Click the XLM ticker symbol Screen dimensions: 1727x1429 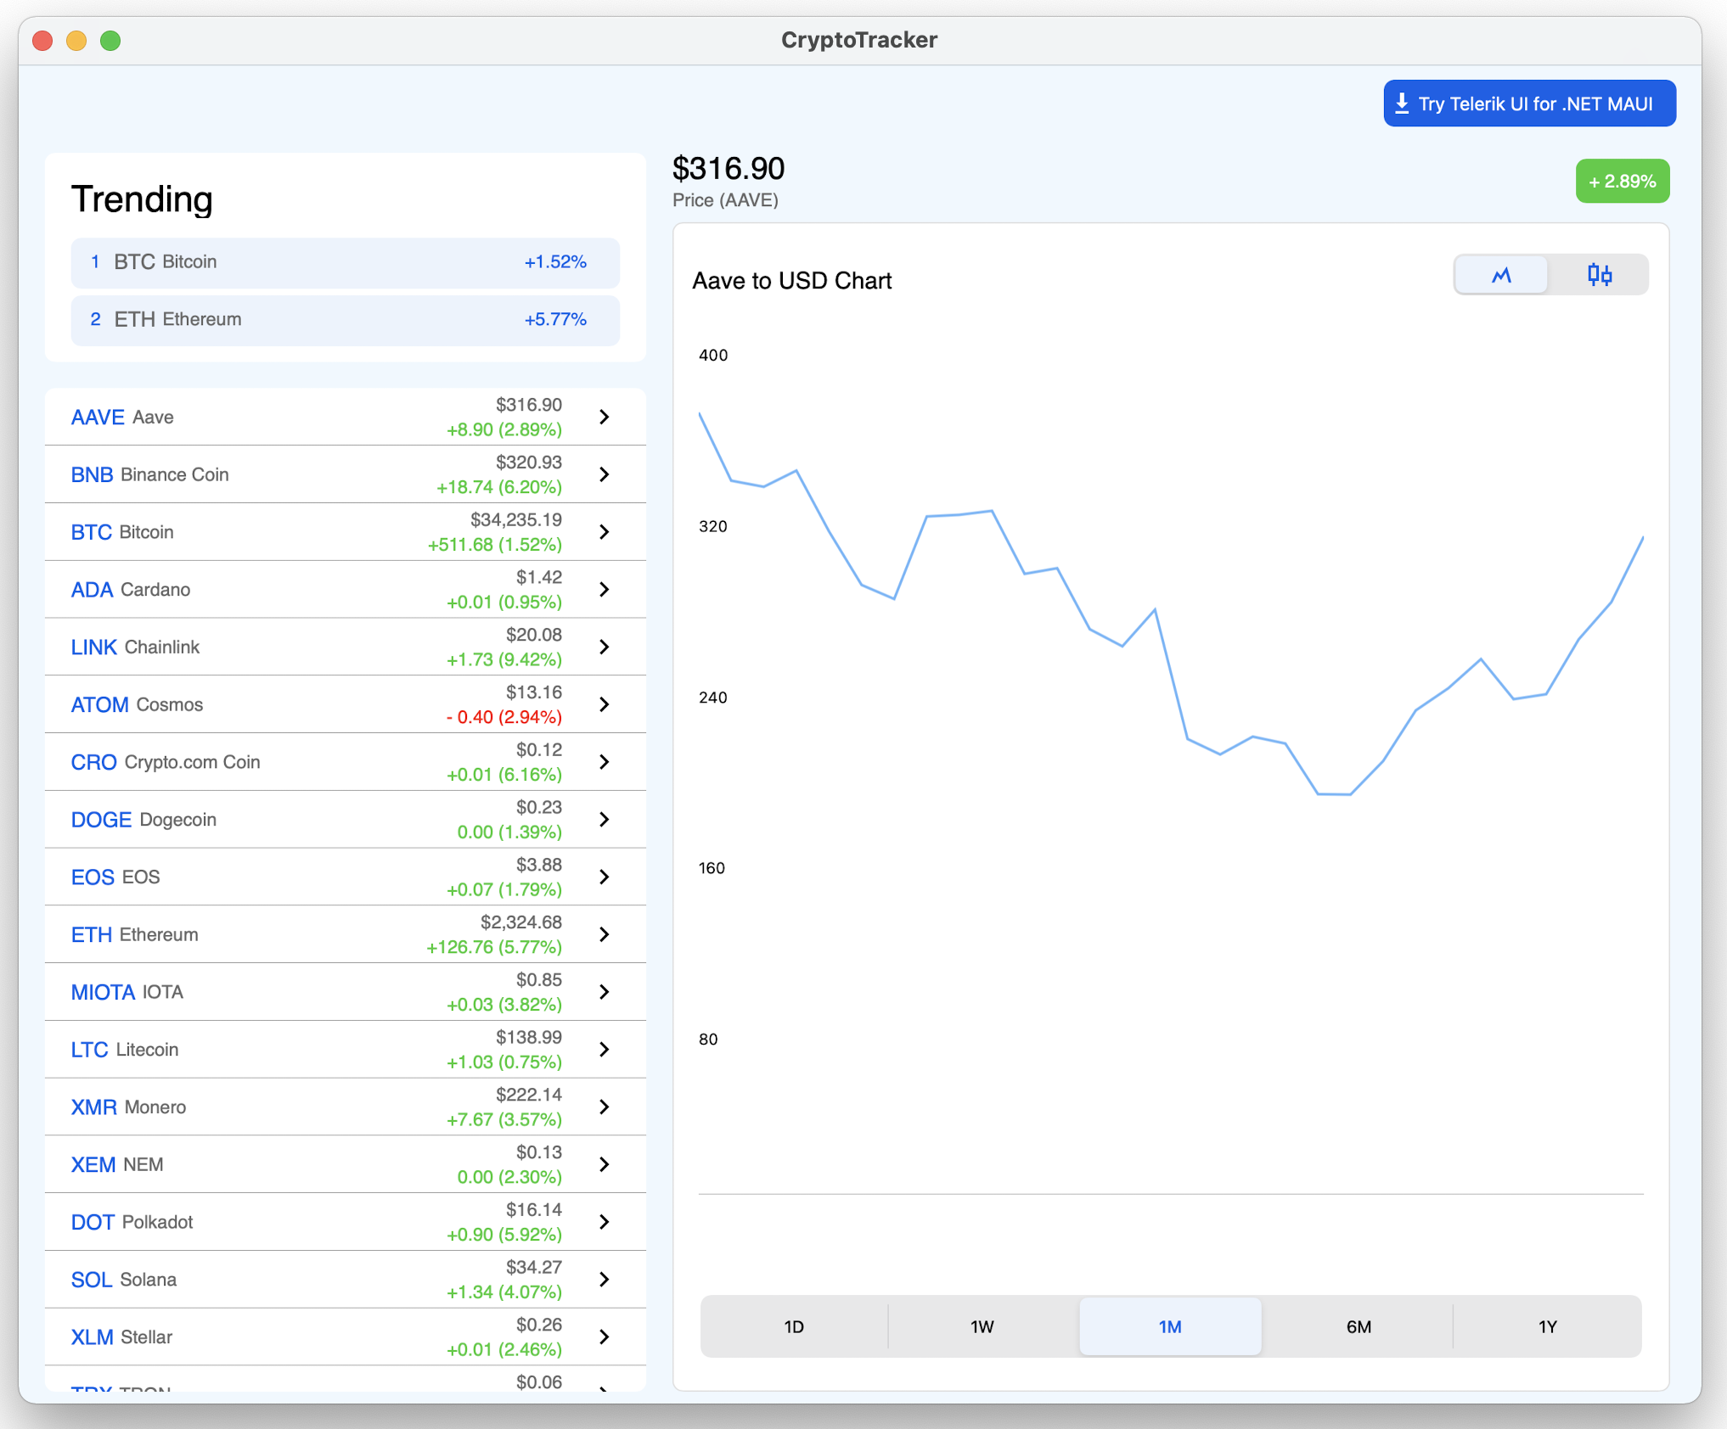(x=92, y=1337)
